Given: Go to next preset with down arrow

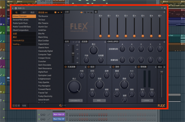Looking at the screenshot, I should click(x=61, y=12).
